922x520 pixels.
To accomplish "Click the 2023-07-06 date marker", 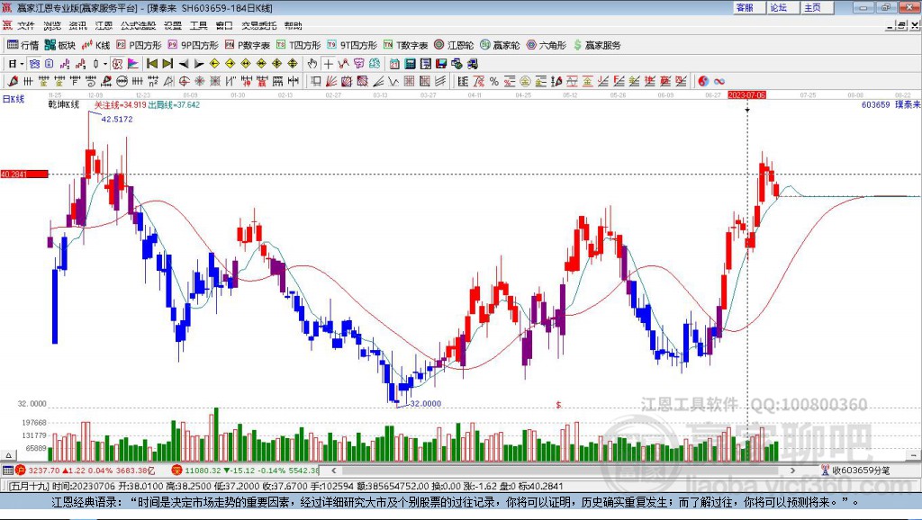I will [x=746, y=94].
